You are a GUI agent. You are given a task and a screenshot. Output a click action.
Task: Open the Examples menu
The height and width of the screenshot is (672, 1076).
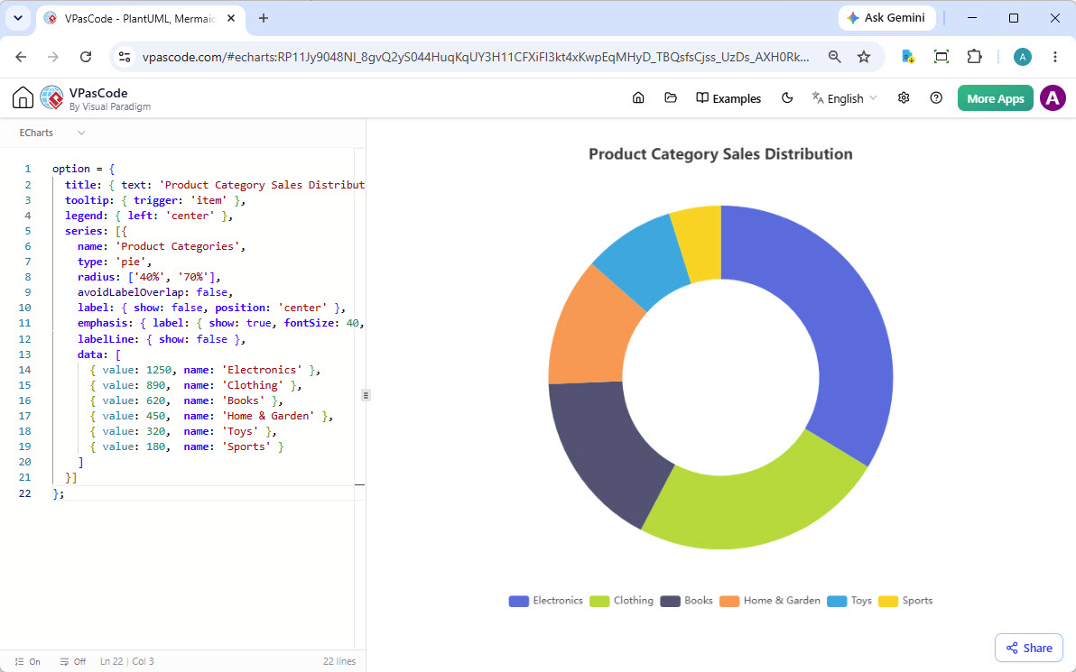click(x=728, y=98)
